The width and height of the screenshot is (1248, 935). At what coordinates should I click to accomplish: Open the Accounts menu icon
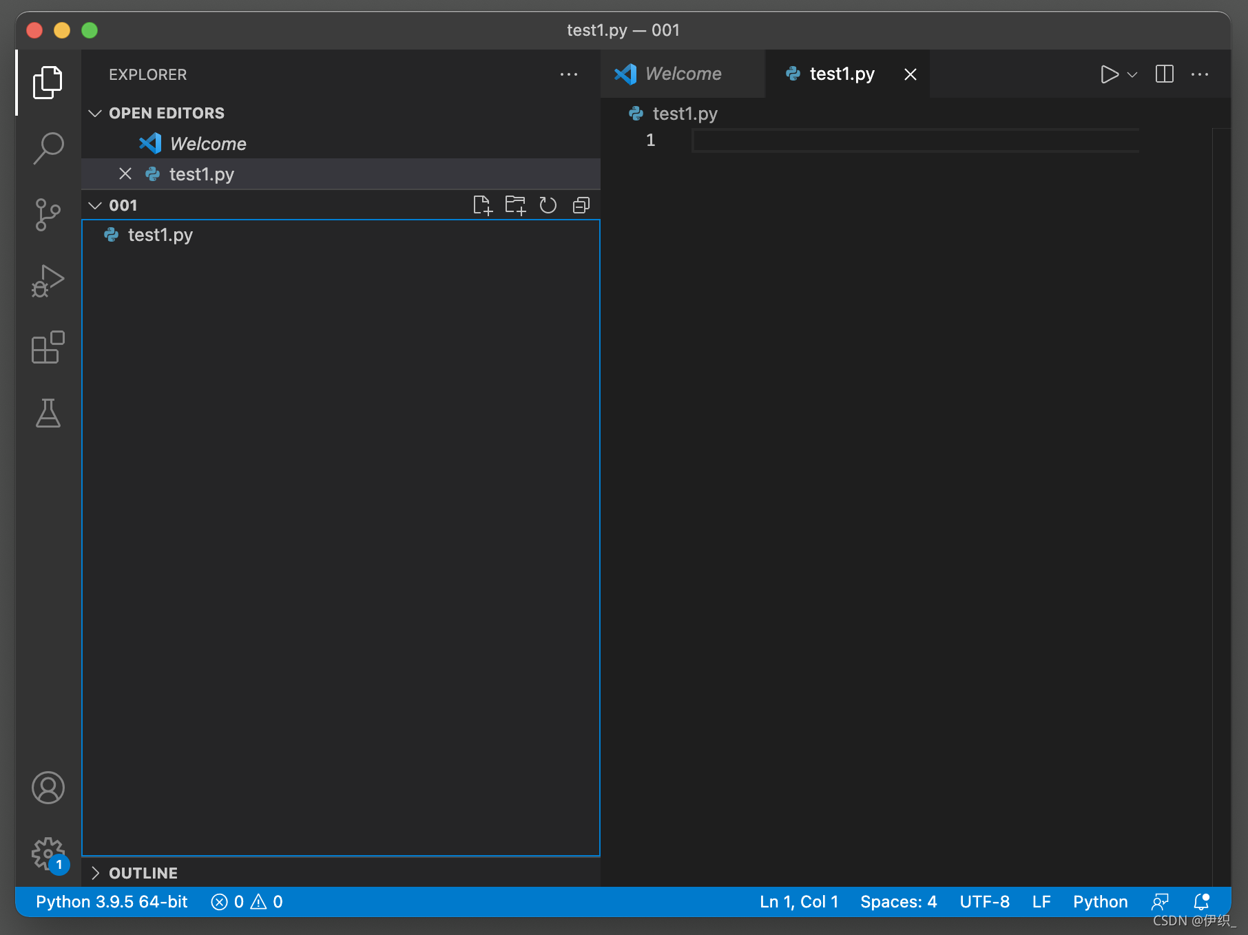point(48,788)
